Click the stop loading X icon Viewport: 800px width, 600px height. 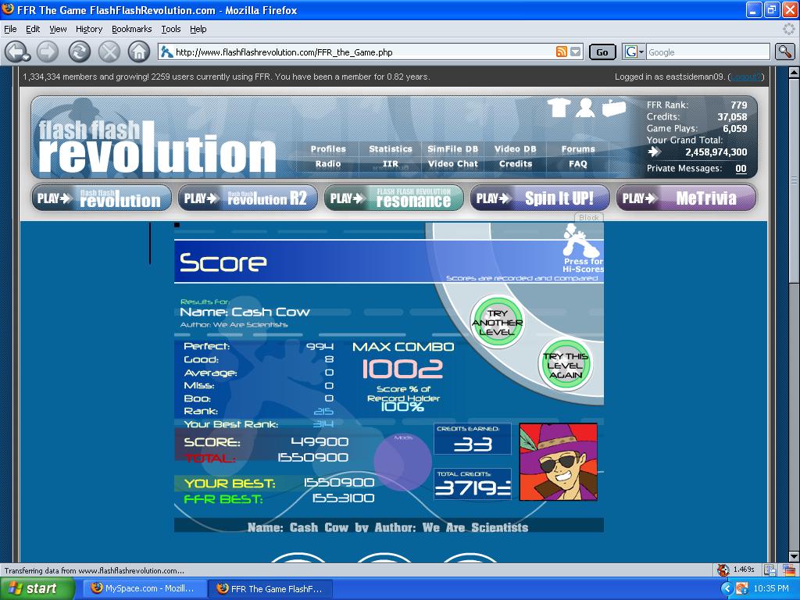[x=109, y=52]
